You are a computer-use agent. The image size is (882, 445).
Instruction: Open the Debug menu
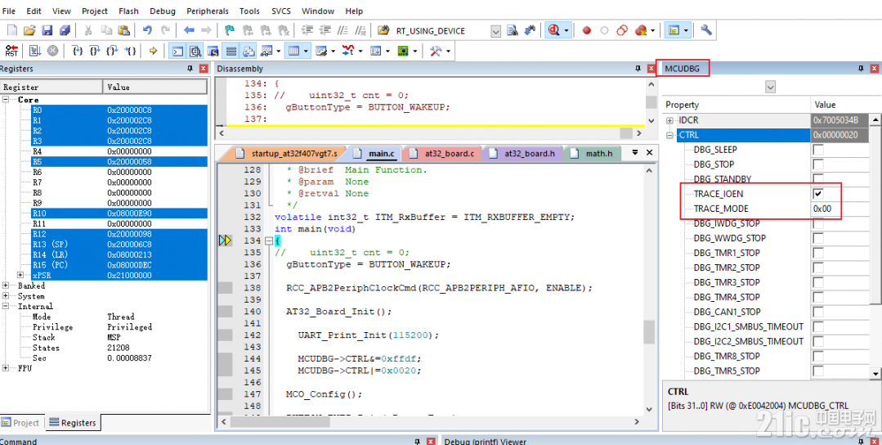163,11
